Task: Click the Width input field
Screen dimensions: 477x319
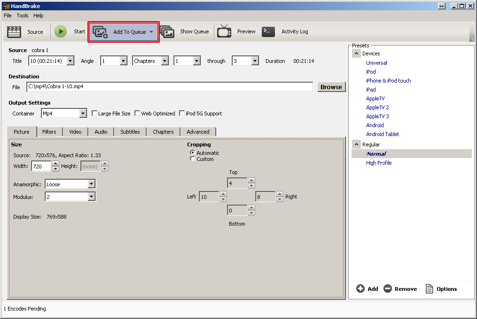Action: (x=41, y=166)
